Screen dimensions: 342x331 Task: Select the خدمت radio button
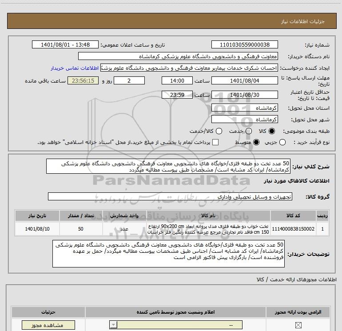[x=249, y=131]
